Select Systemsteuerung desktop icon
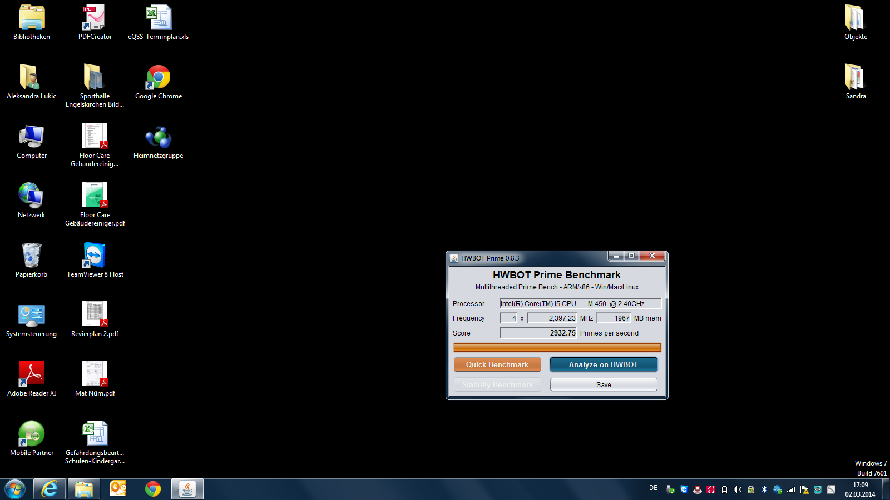 click(32, 319)
